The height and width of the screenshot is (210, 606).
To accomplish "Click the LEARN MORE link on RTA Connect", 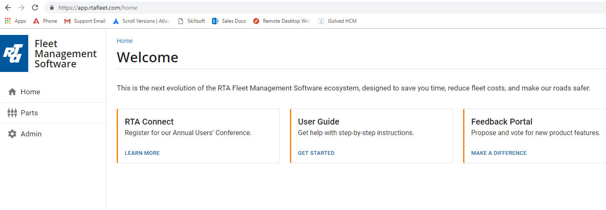I will (x=142, y=153).
